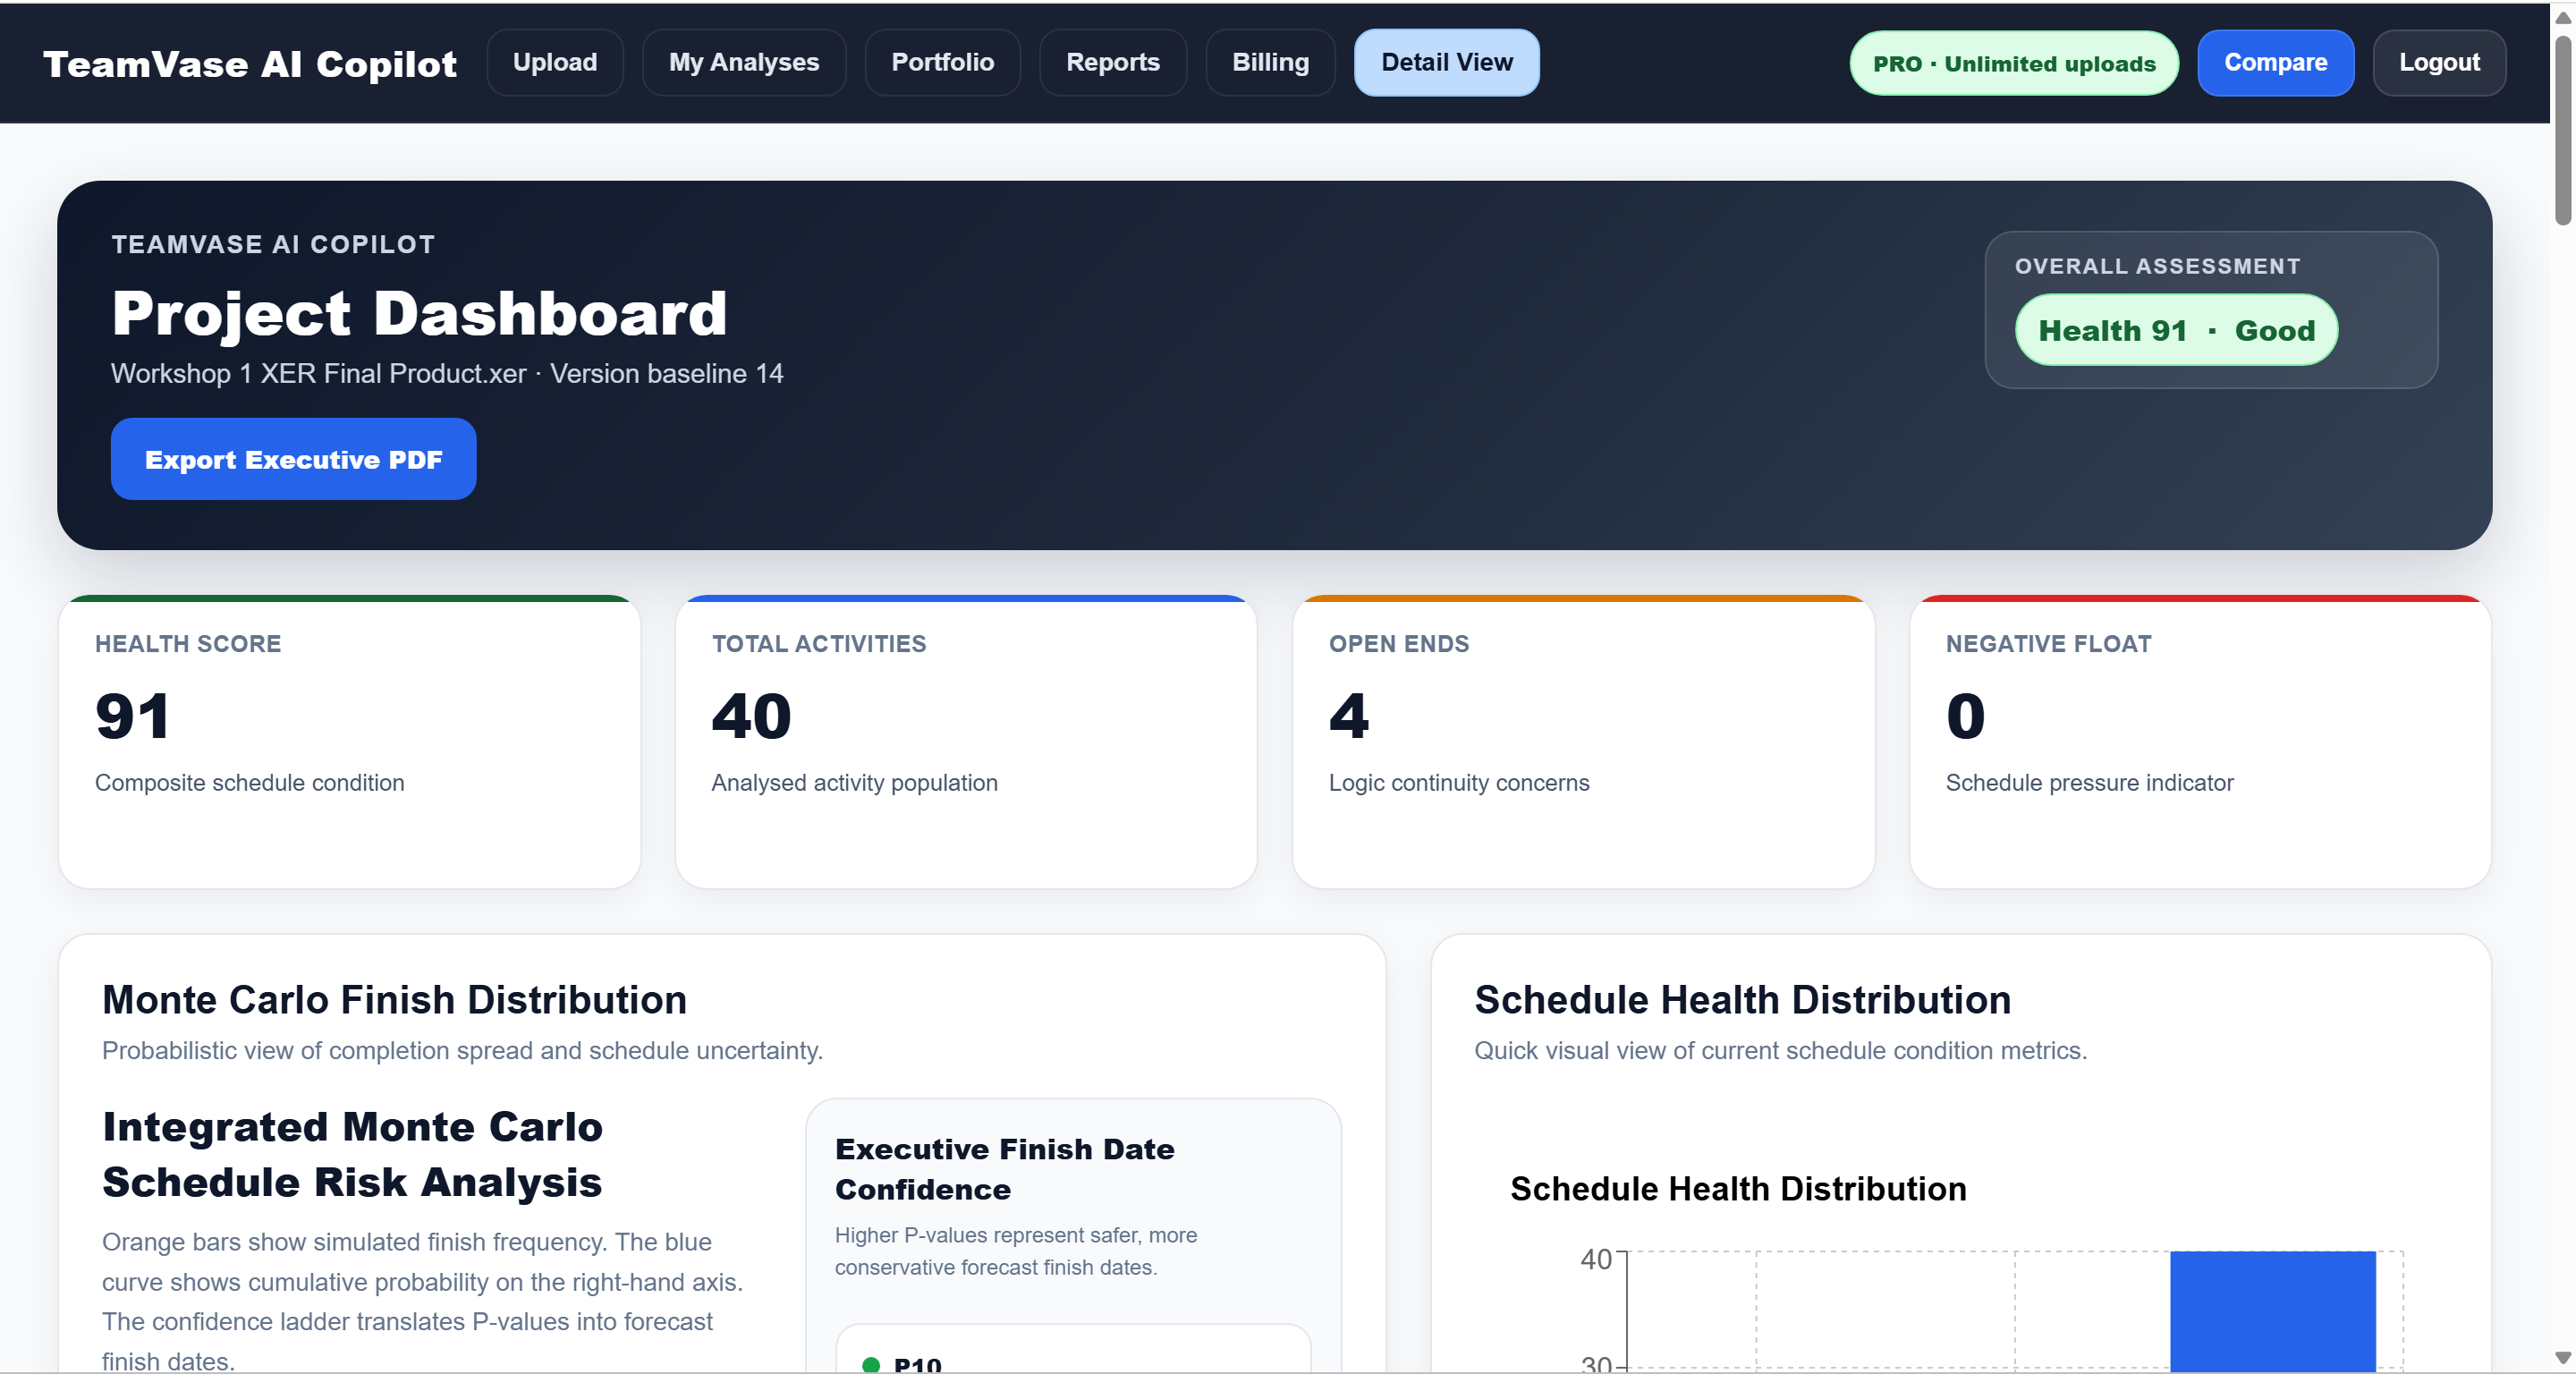
Task: Click the Monte Carlo Finish Distribution title
Action: click(394, 1000)
